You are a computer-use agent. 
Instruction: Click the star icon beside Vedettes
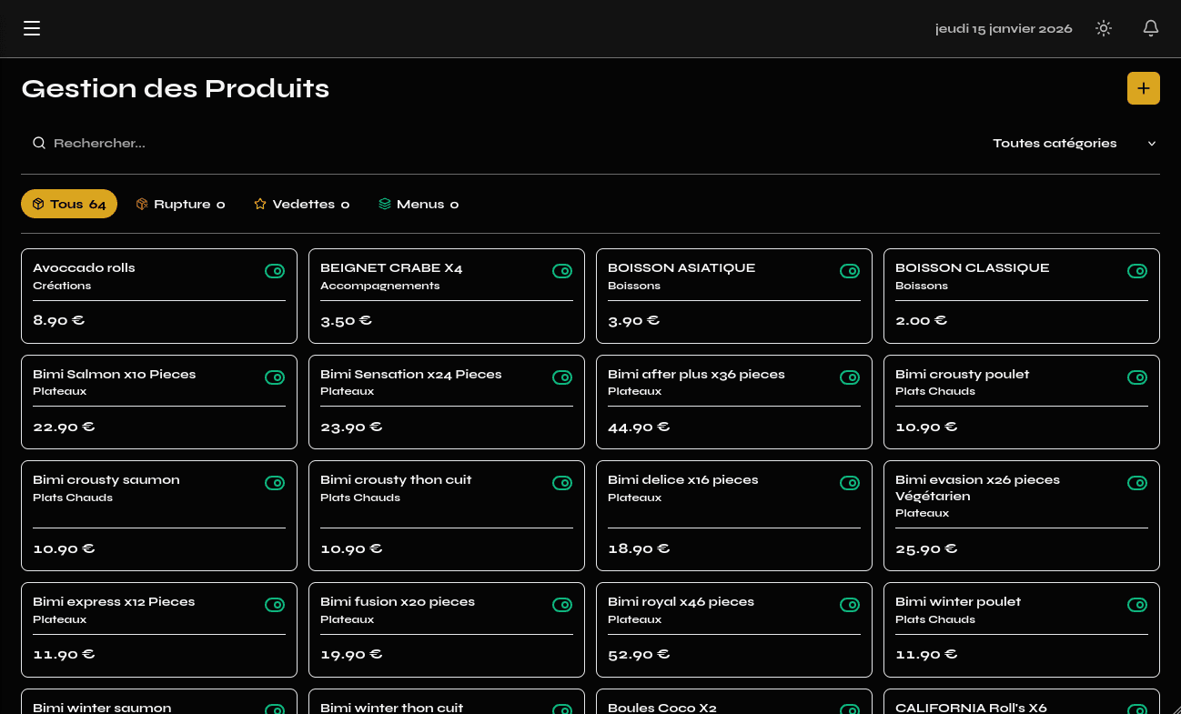[x=260, y=204]
